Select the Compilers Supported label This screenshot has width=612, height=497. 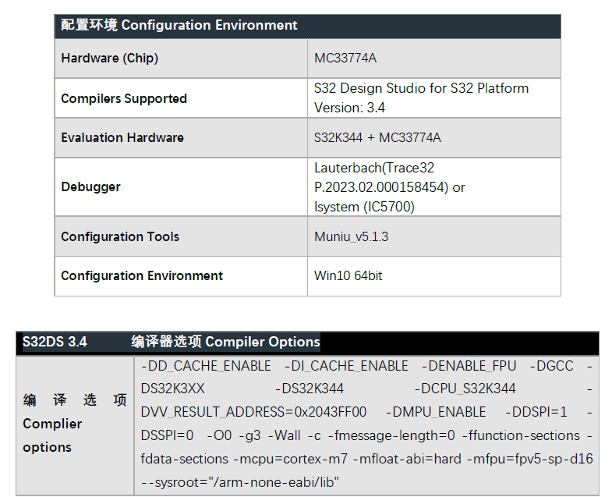pos(124,98)
